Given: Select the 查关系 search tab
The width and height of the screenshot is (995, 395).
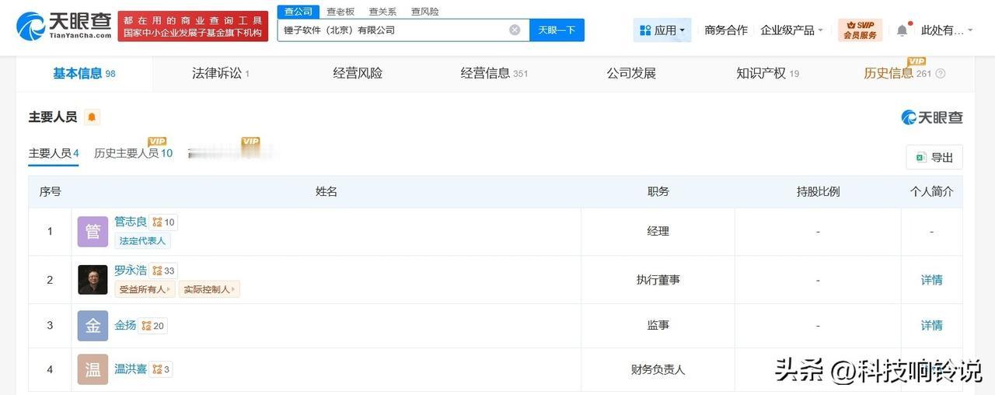Looking at the screenshot, I should click(x=382, y=12).
